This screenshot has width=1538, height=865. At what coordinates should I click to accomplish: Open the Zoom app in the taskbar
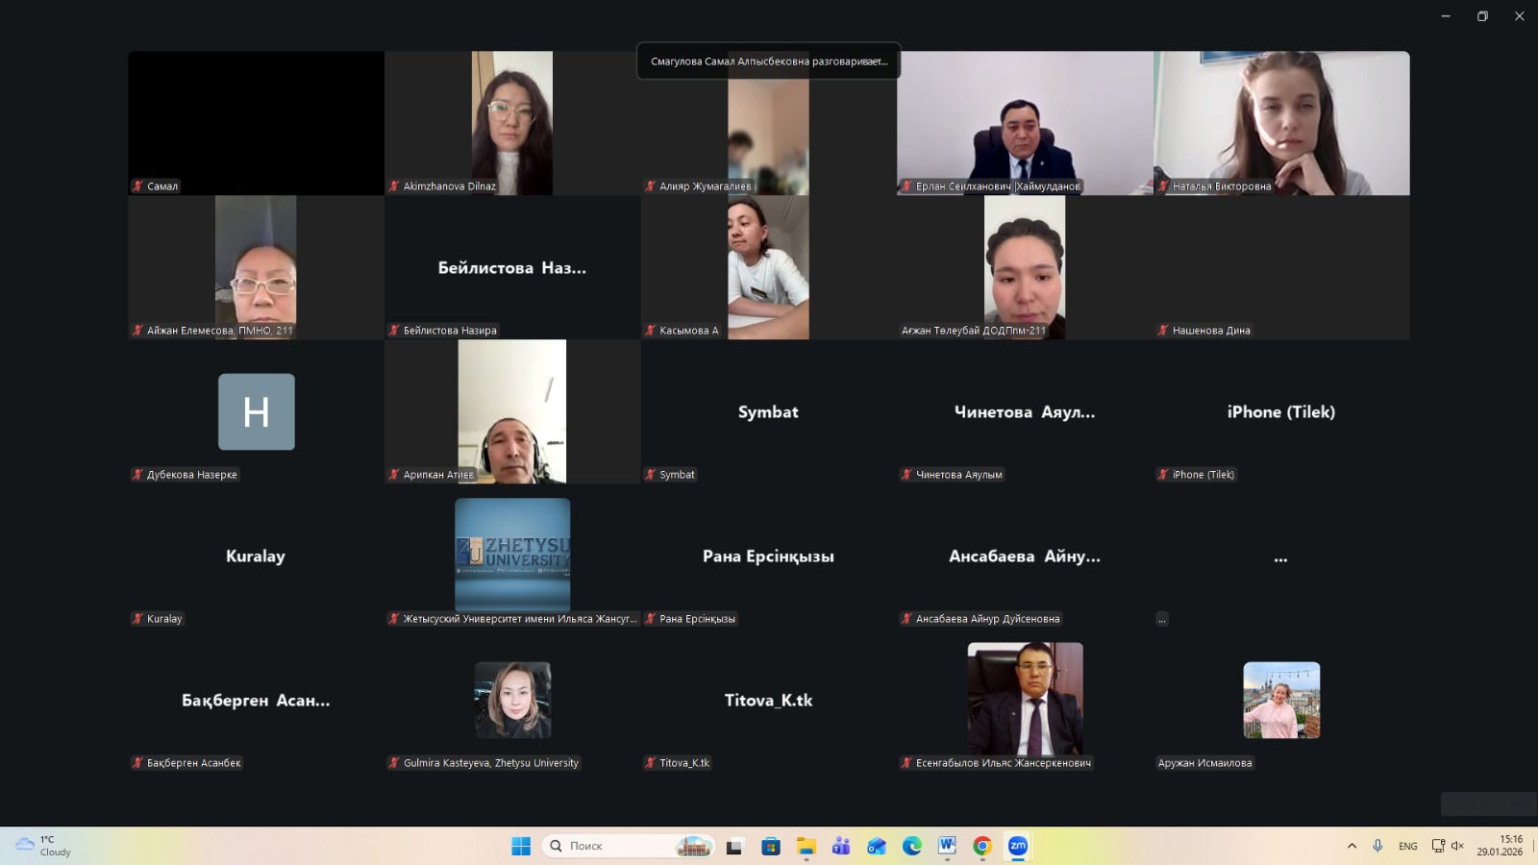[x=1017, y=846]
